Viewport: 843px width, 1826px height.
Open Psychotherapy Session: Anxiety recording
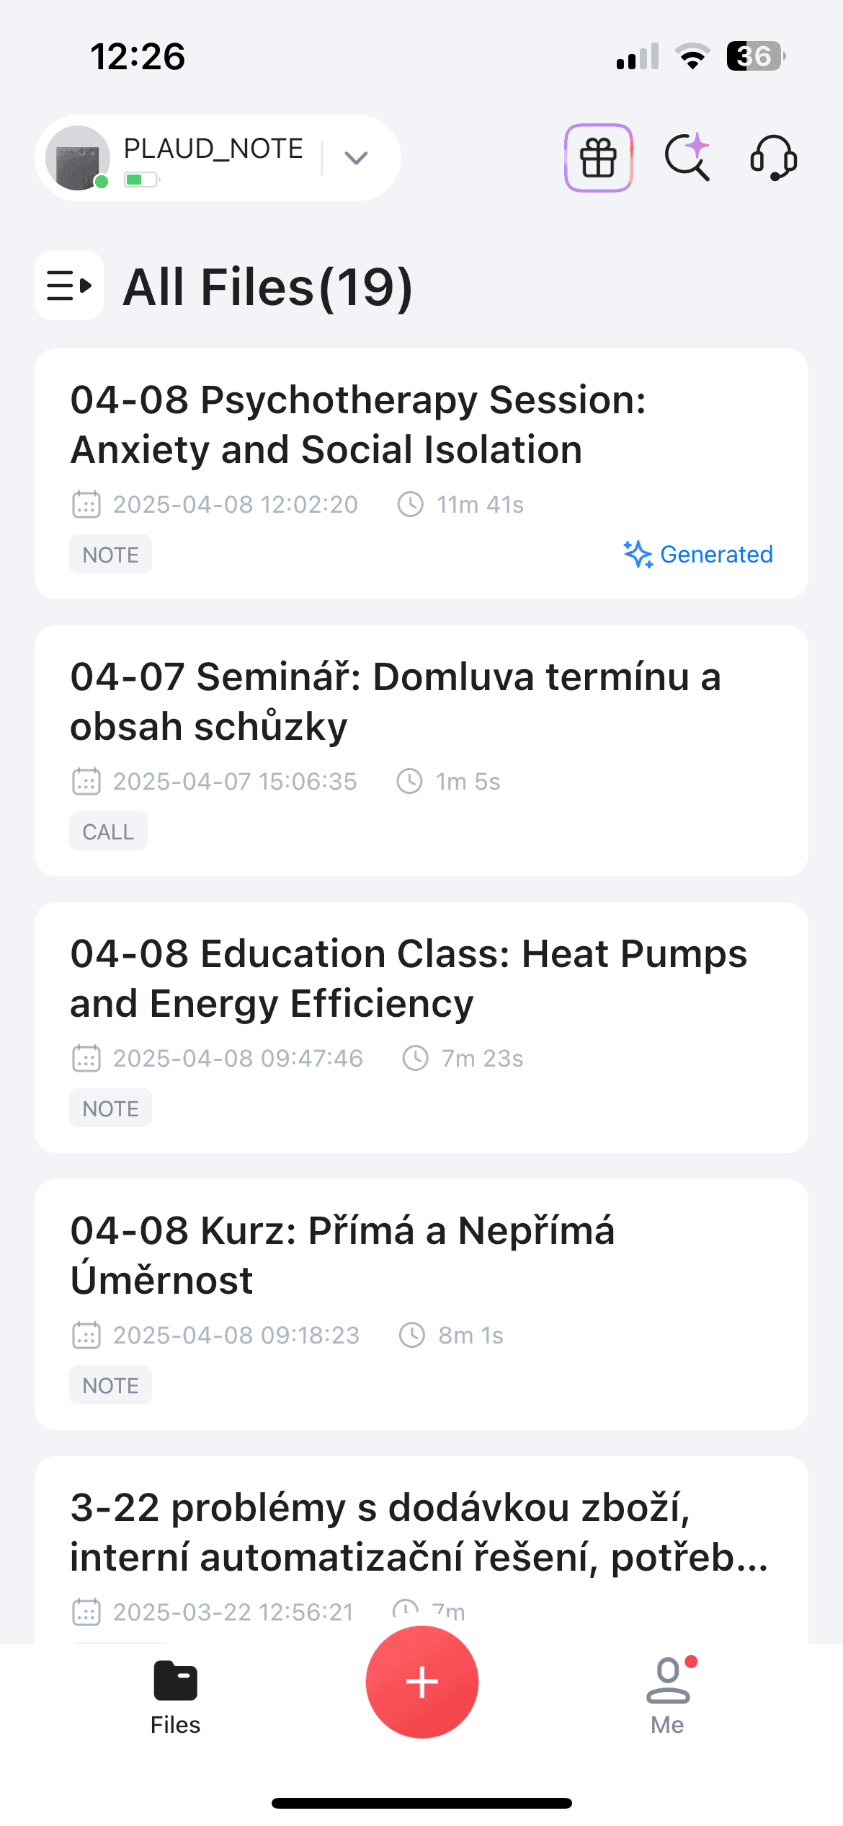pyautogui.click(x=357, y=424)
